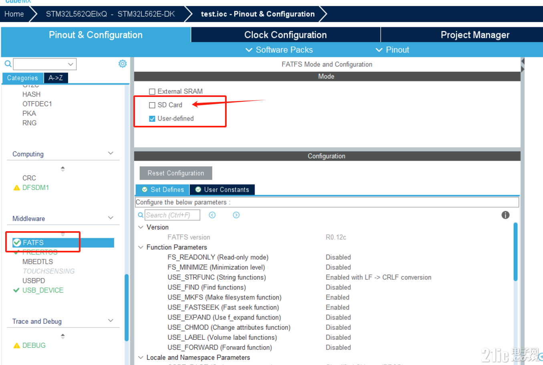Screen dimensions: 543x365
Task: Select the Categories tab
Action: (22, 78)
